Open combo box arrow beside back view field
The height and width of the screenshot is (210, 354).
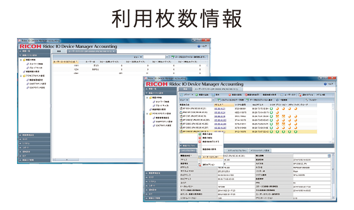[167, 57]
